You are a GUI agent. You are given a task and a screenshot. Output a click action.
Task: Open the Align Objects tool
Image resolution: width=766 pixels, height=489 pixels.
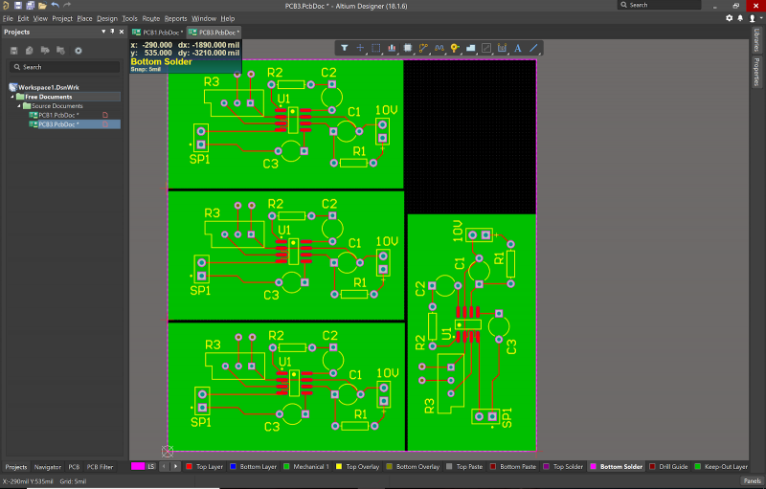click(392, 48)
